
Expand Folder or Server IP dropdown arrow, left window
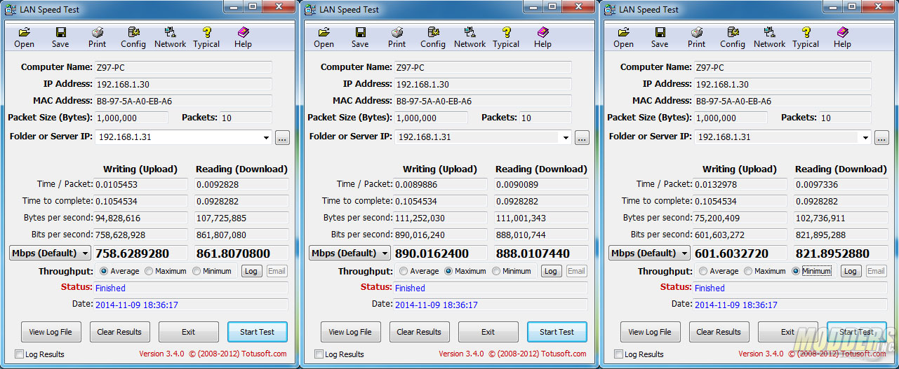click(266, 138)
